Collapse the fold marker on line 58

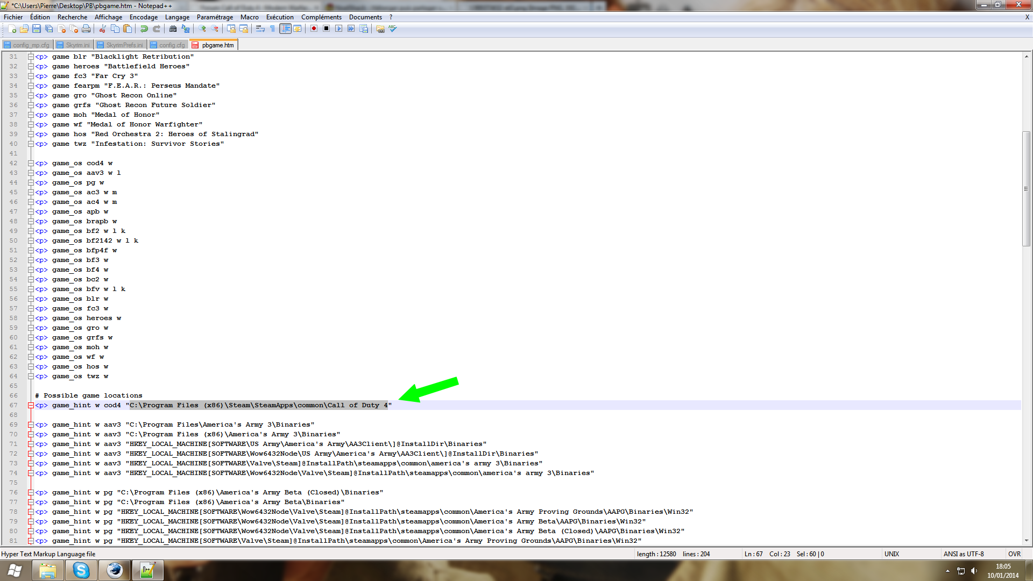(x=31, y=318)
